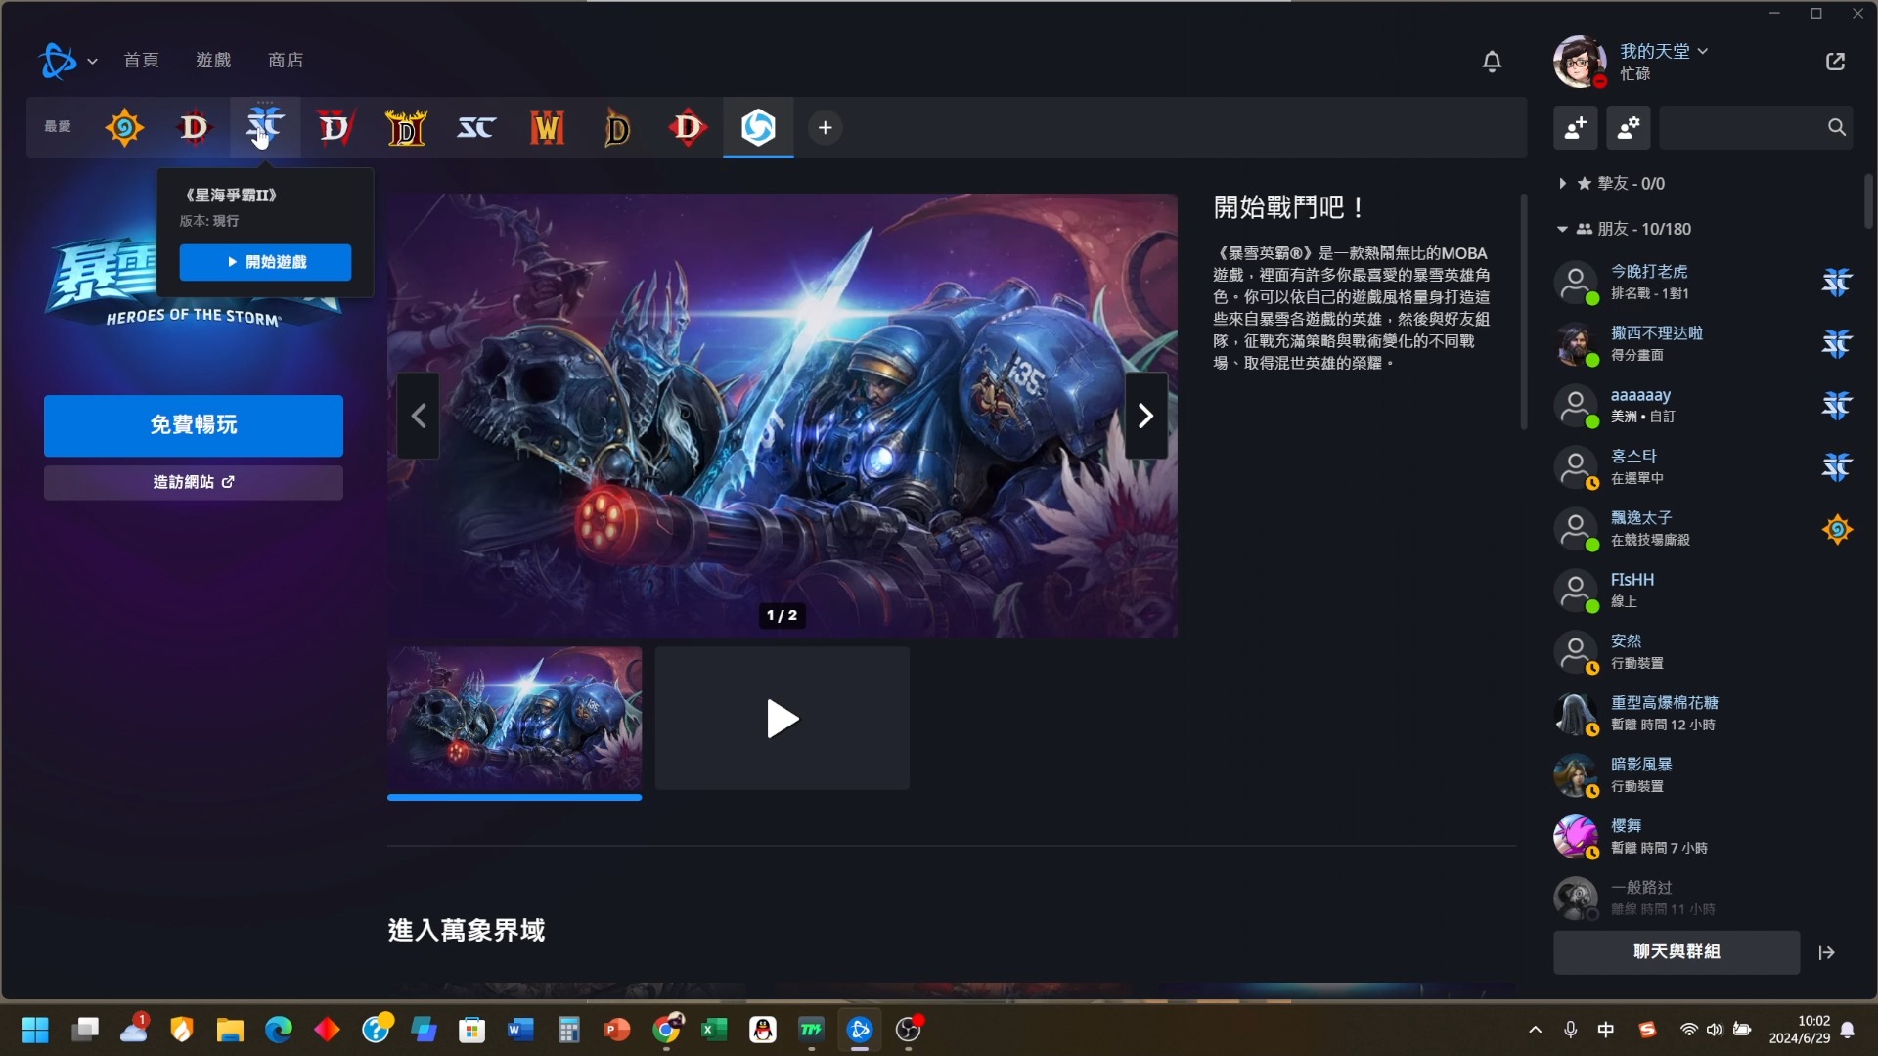Click the add friend icon
The height and width of the screenshot is (1056, 1878).
(1576, 128)
